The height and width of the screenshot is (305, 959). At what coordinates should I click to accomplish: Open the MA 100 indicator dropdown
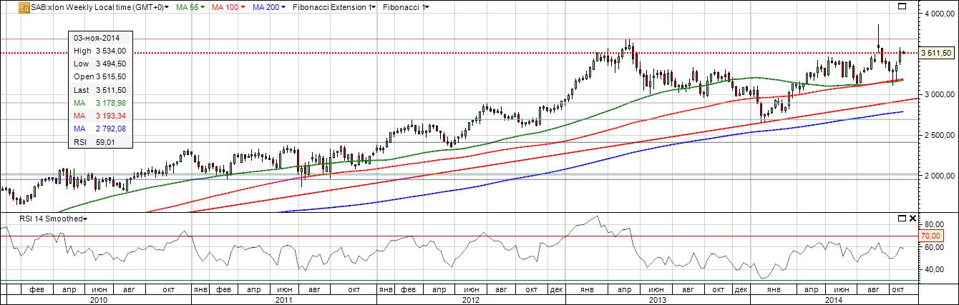[227, 8]
